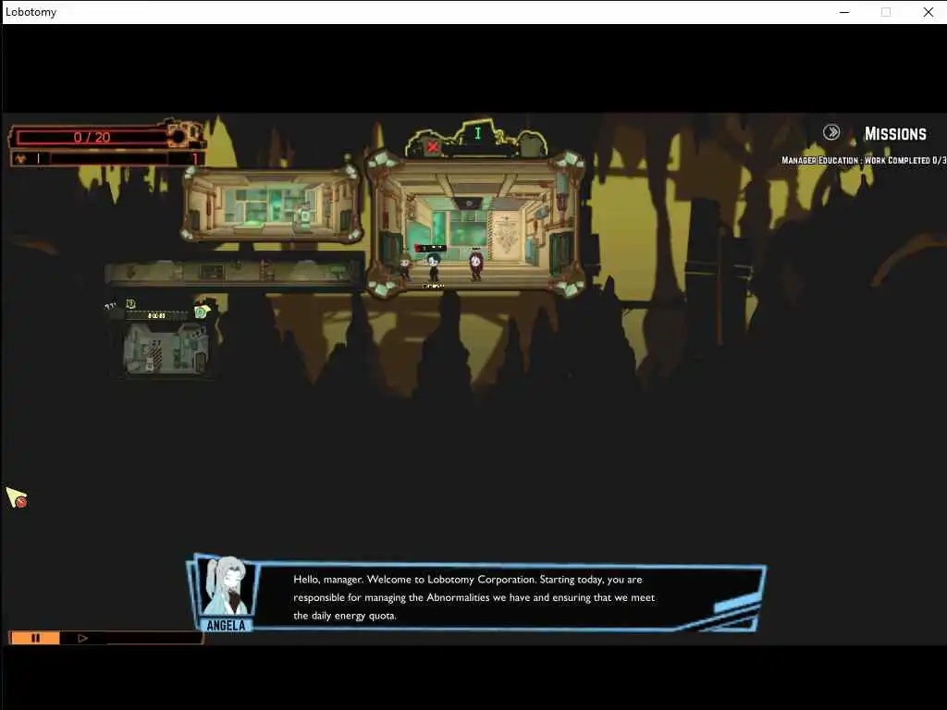Pause the game with the orange pause button

tap(35, 638)
